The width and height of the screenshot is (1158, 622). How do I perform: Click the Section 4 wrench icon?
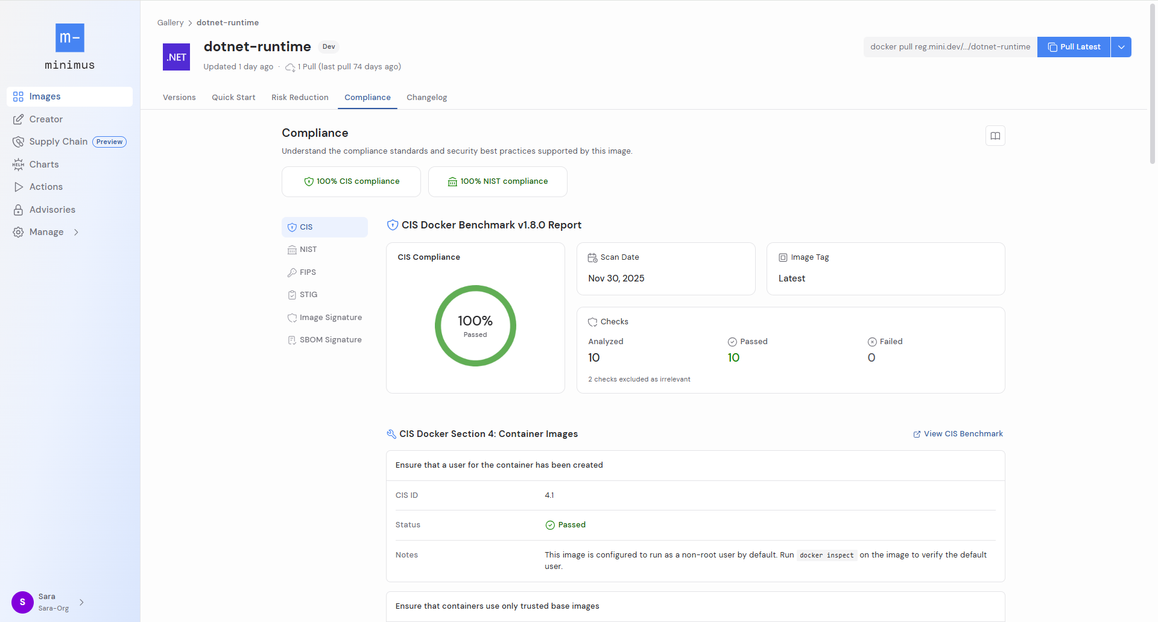[x=391, y=434]
